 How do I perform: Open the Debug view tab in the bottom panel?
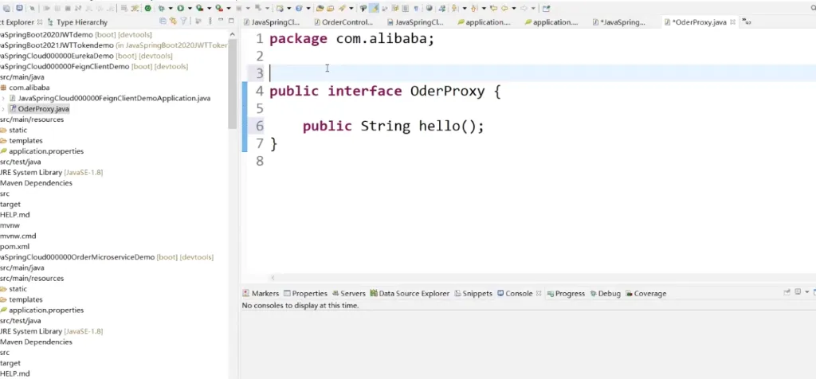[x=605, y=293]
